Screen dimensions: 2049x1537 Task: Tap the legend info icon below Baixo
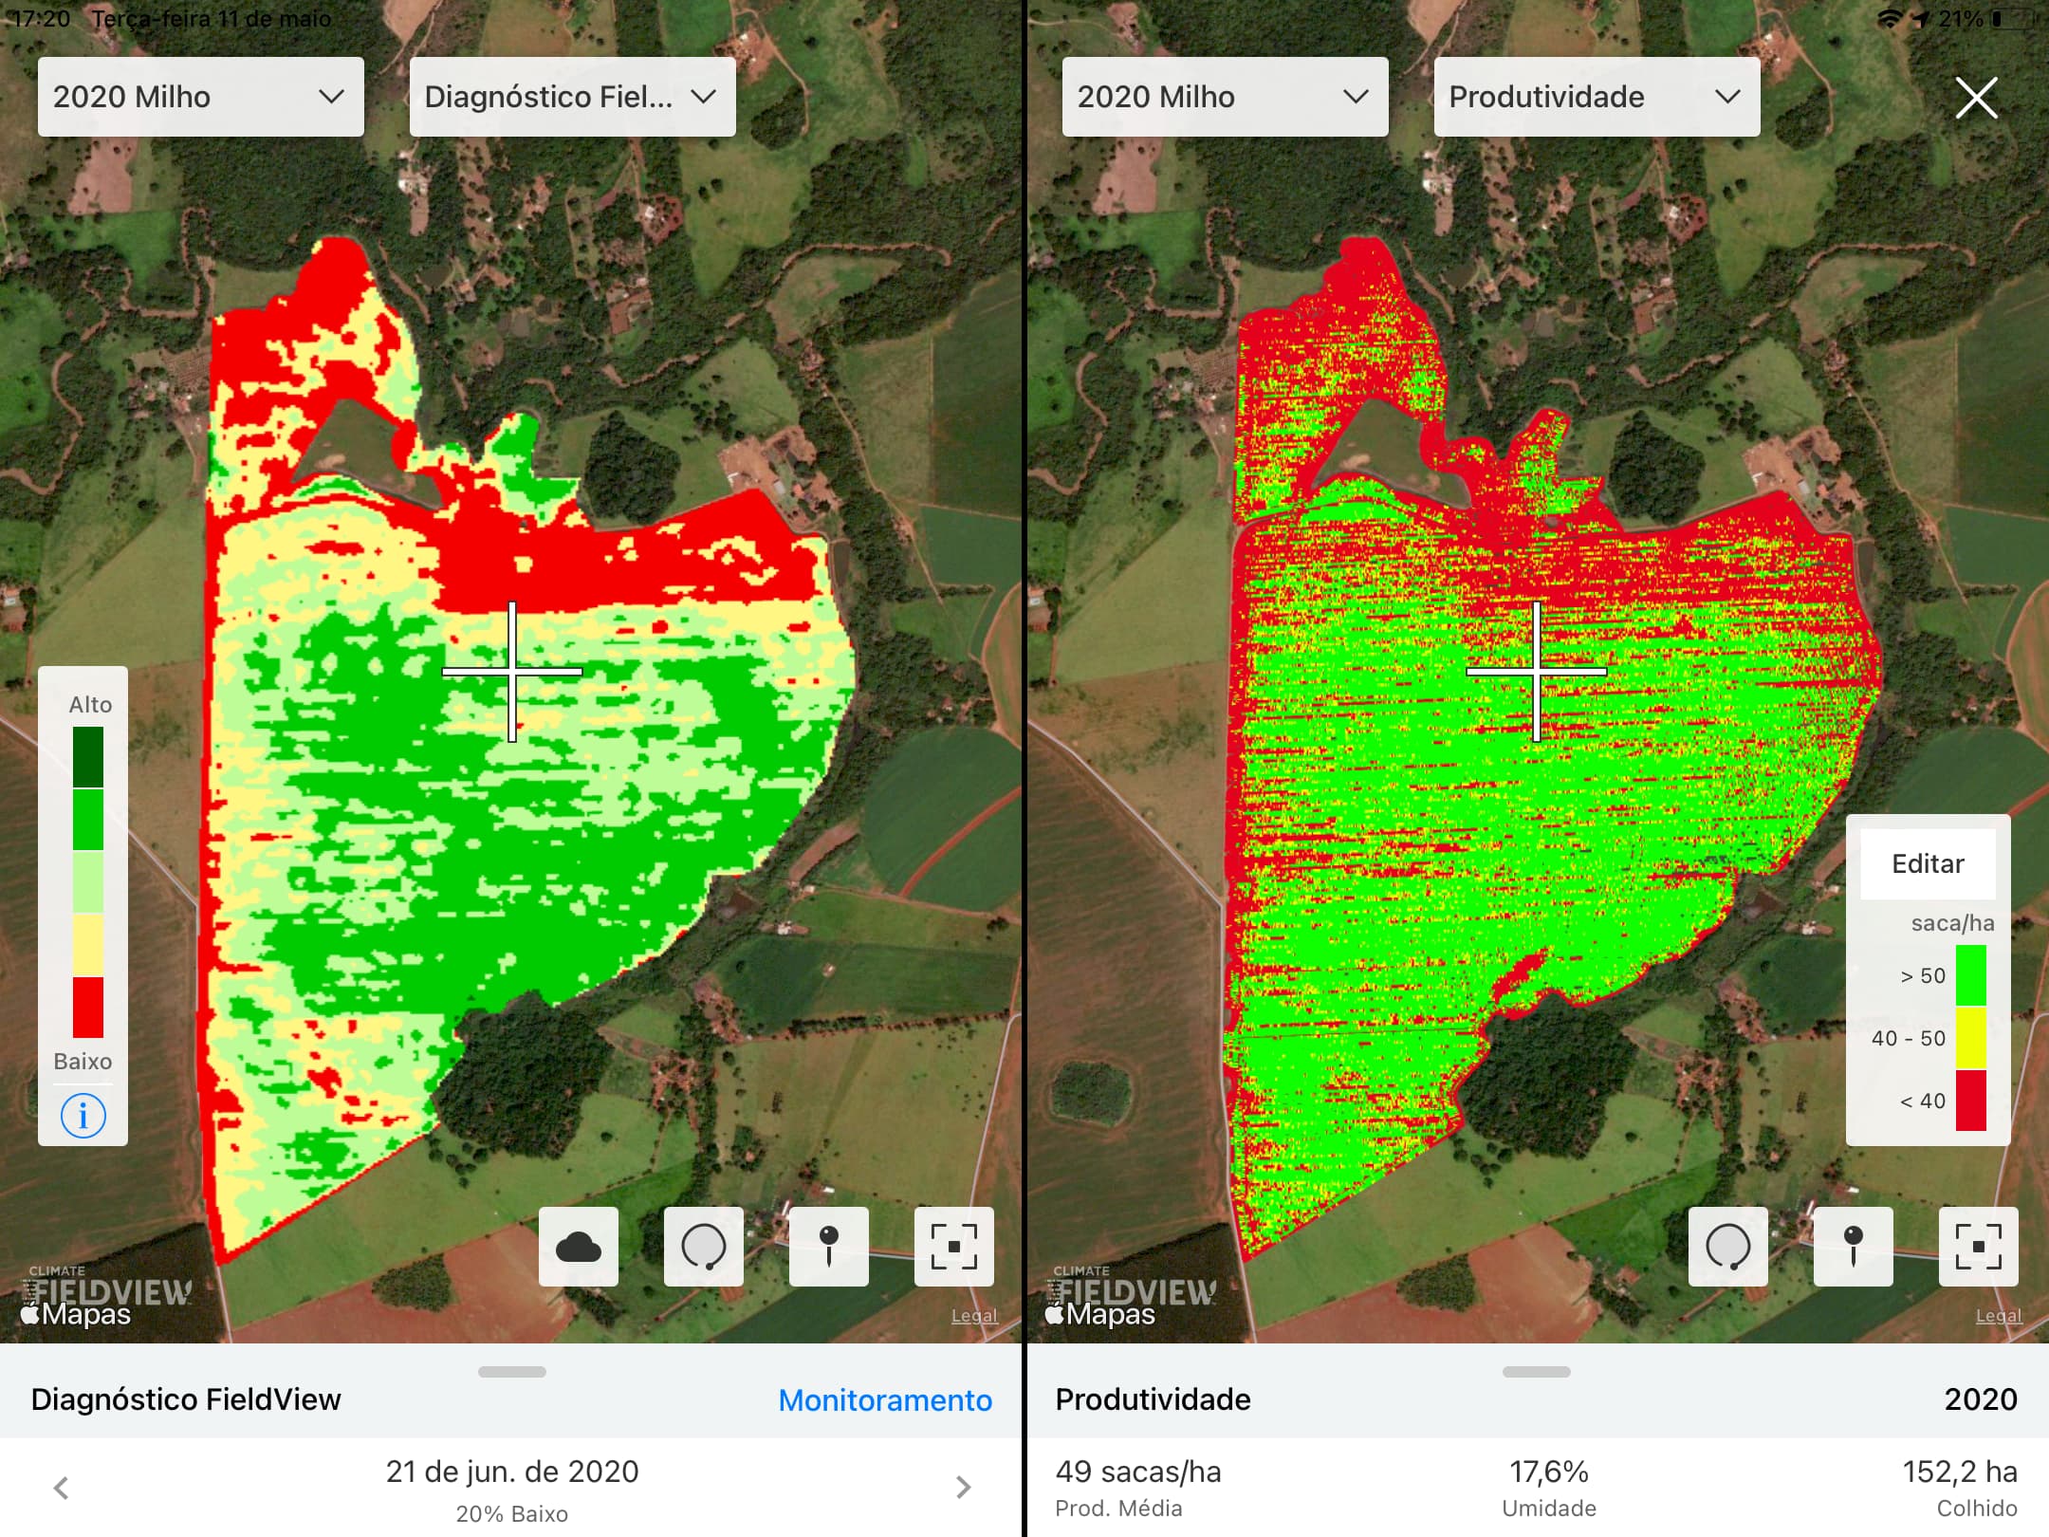click(x=83, y=1116)
